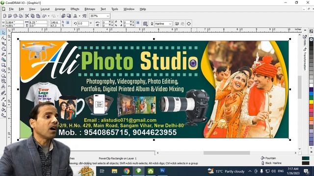Click the green color swatch
This screenshot has width=314, height=176.
pyautogui.click(x=312, y=98)
